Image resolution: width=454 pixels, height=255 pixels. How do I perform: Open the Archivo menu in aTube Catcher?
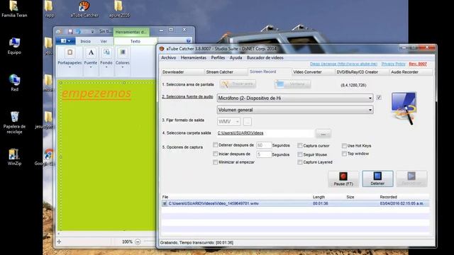click(169, 57)
